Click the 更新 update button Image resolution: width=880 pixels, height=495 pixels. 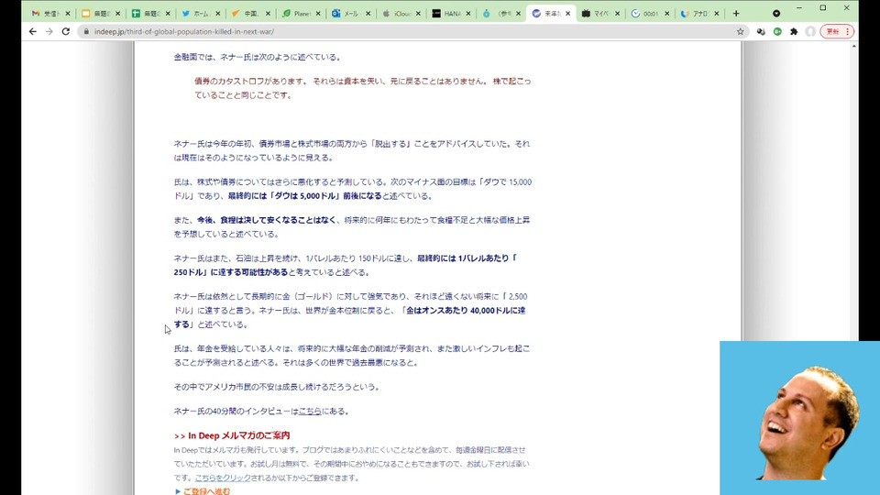point(832,31)
